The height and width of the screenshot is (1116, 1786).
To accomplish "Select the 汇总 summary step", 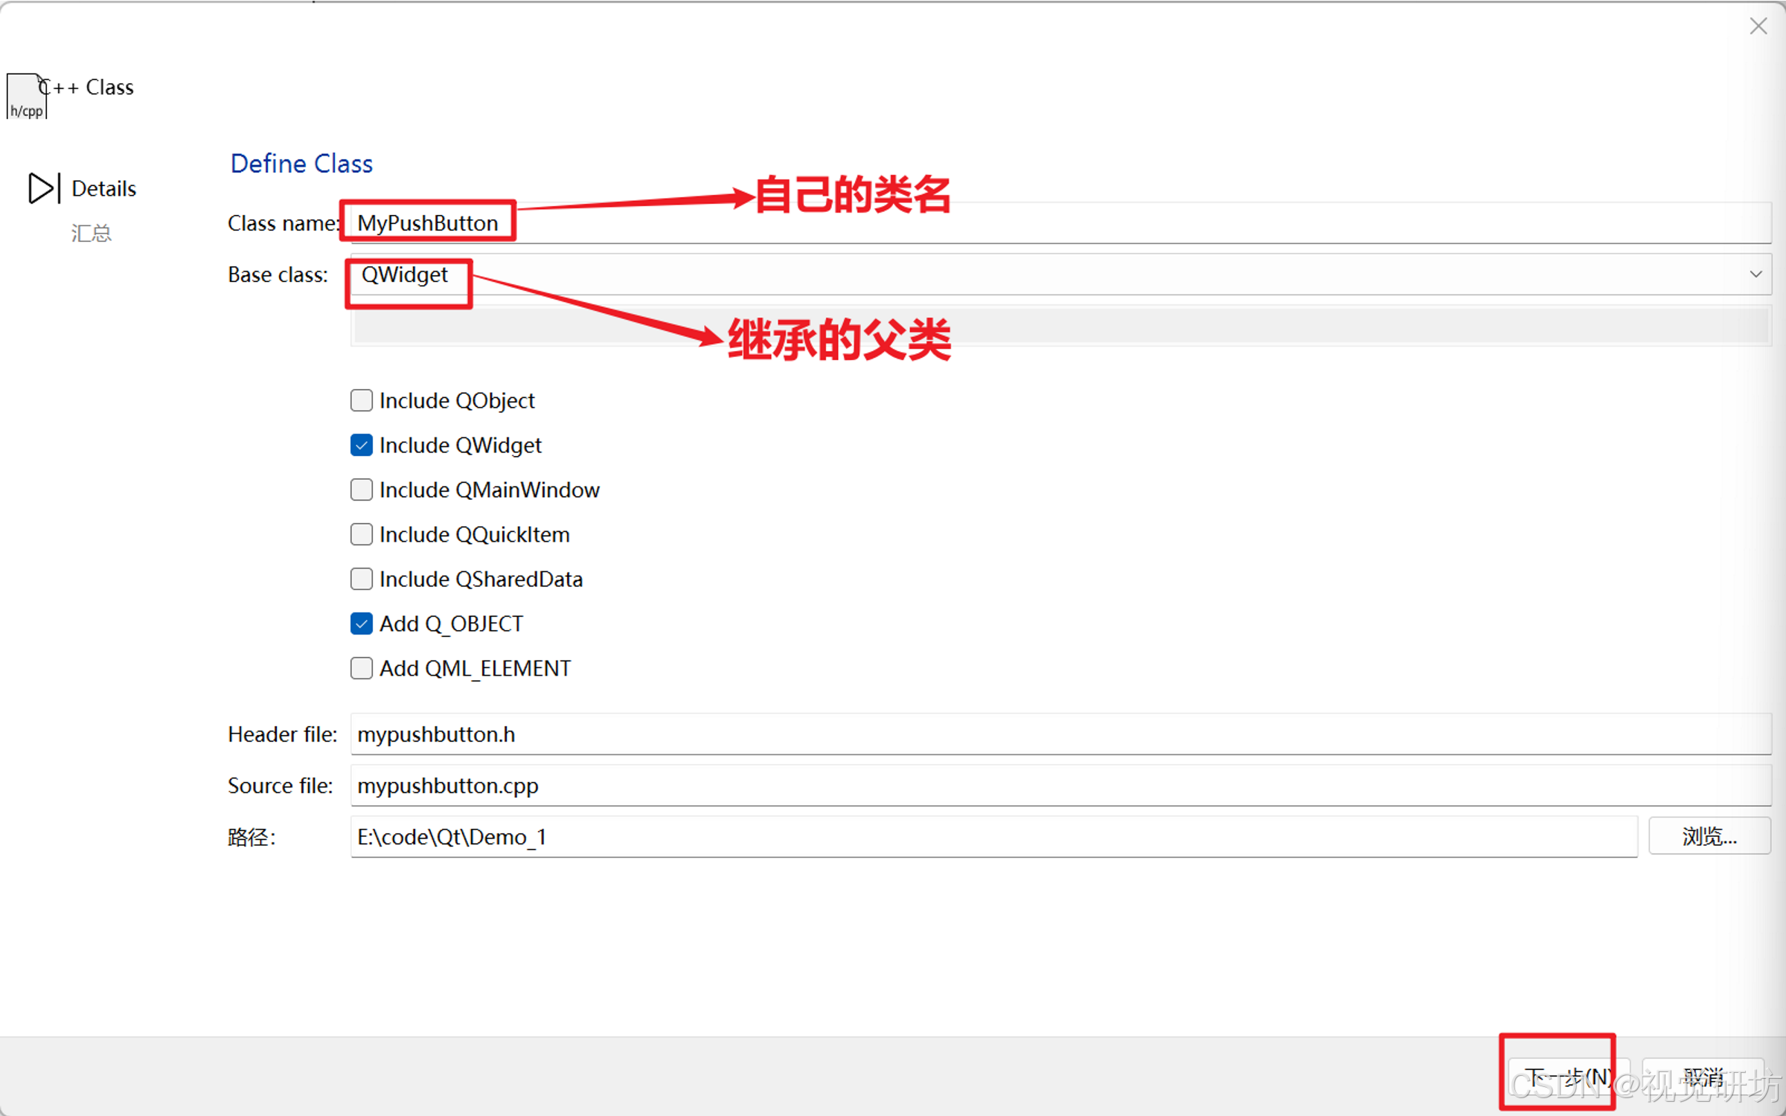I will click(x=91, y=234).
